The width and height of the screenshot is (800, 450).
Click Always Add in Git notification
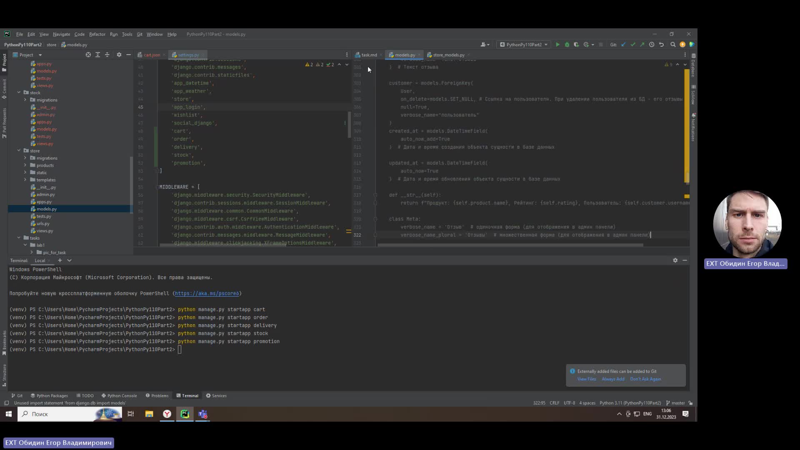click(x=613, y=379)
